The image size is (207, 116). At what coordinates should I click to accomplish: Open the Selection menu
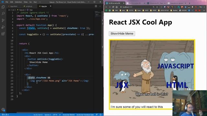coord(18,2)
